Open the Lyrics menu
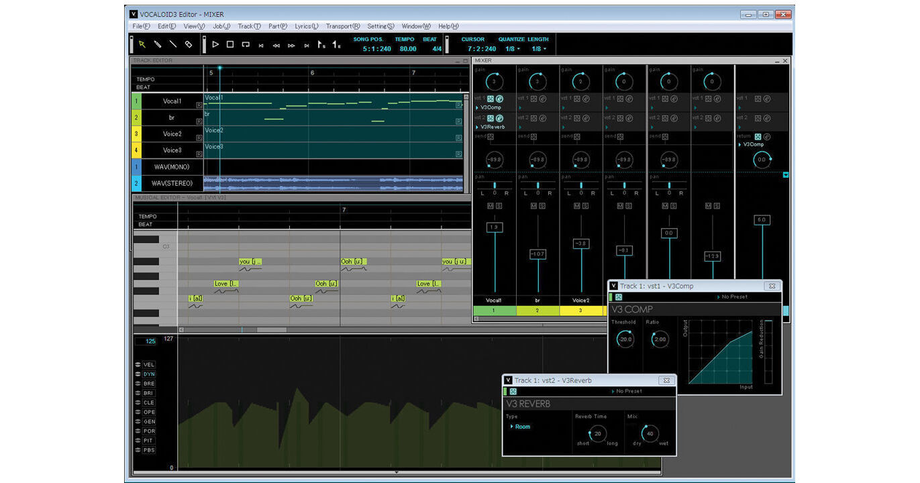The height and width of the screenshot is (483, 920). [307, 26]
